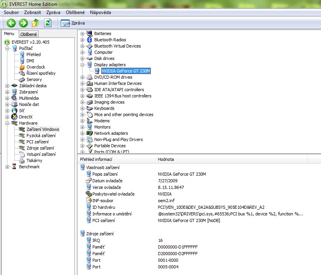Collapse the Display adapters node
This screenshot has height=275, width=321.
pos(82,65)
